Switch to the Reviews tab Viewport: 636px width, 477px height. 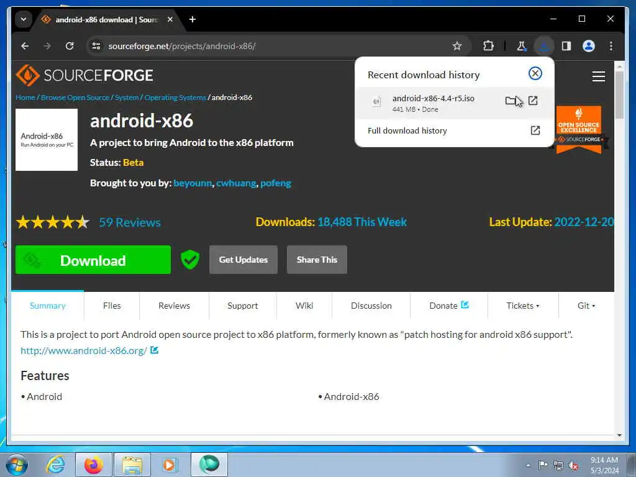click(174, 306)
